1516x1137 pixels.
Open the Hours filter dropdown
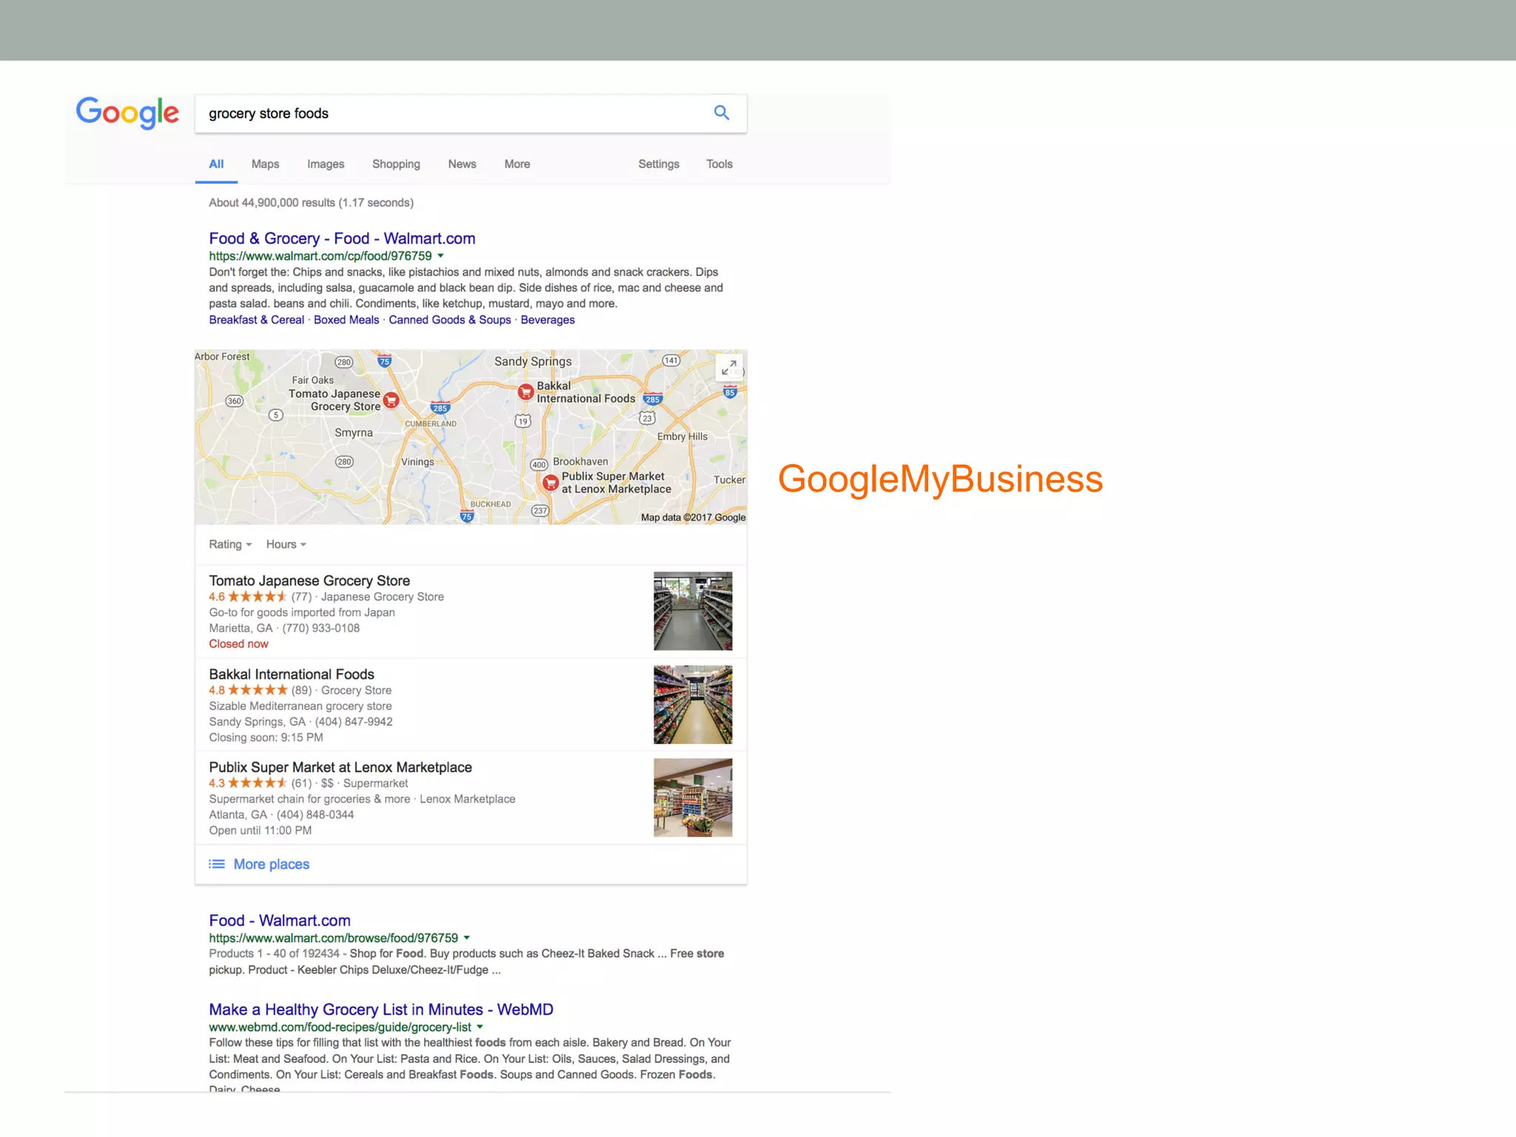286,544
